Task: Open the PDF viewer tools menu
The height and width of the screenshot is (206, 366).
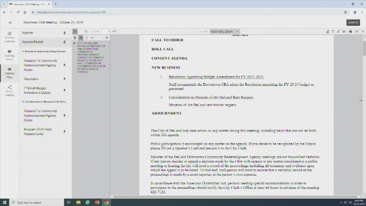Action: pos(363,31)
